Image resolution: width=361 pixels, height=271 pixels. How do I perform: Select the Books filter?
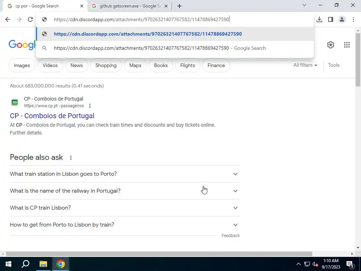161,65
